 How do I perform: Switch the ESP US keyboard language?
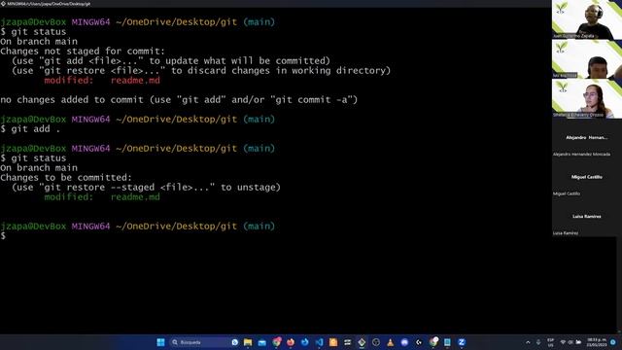pos(551,342)
